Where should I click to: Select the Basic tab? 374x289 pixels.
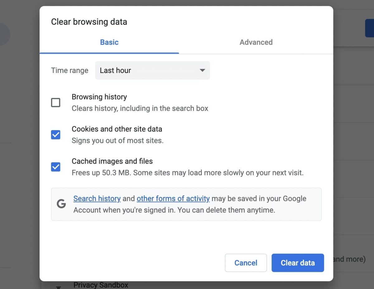(x=109, y=42)
